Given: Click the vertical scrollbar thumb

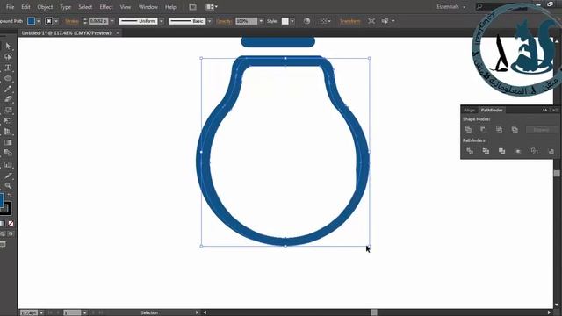Looking at the screenshot, I should pyautogui.click(x=557, y=174).
